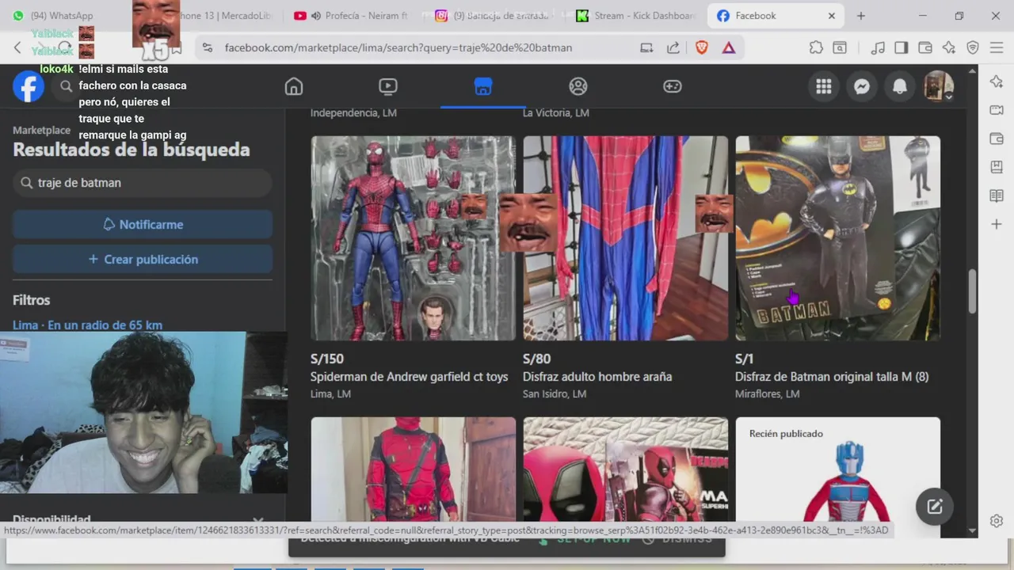Viewport: 1014px width, 570px height.
Task: Toggle the browser sidebar panel icon
Action: tap(902, 47)
